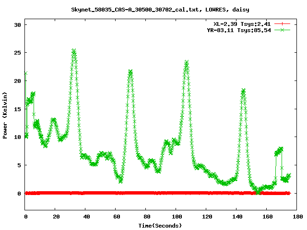Click the x-axis tick label 180
The image size is (307, 230).
tap(297, 217)
